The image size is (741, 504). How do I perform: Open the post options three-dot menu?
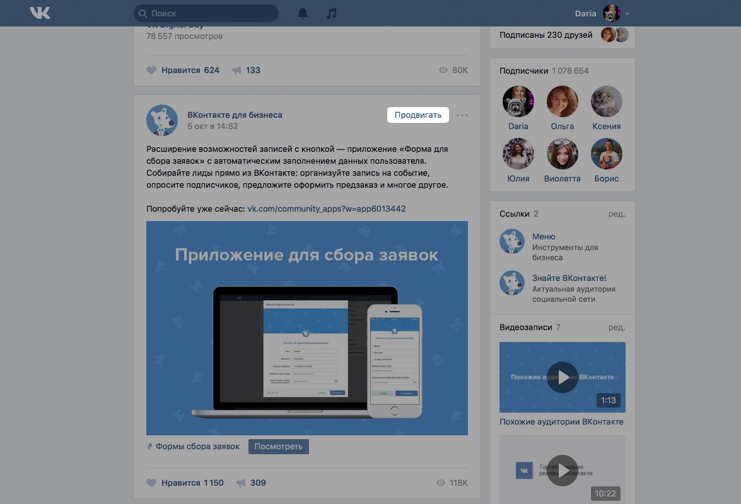click(x=462, y=115)
